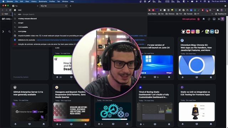Open Instagram shortcut icon

point(193,32)
